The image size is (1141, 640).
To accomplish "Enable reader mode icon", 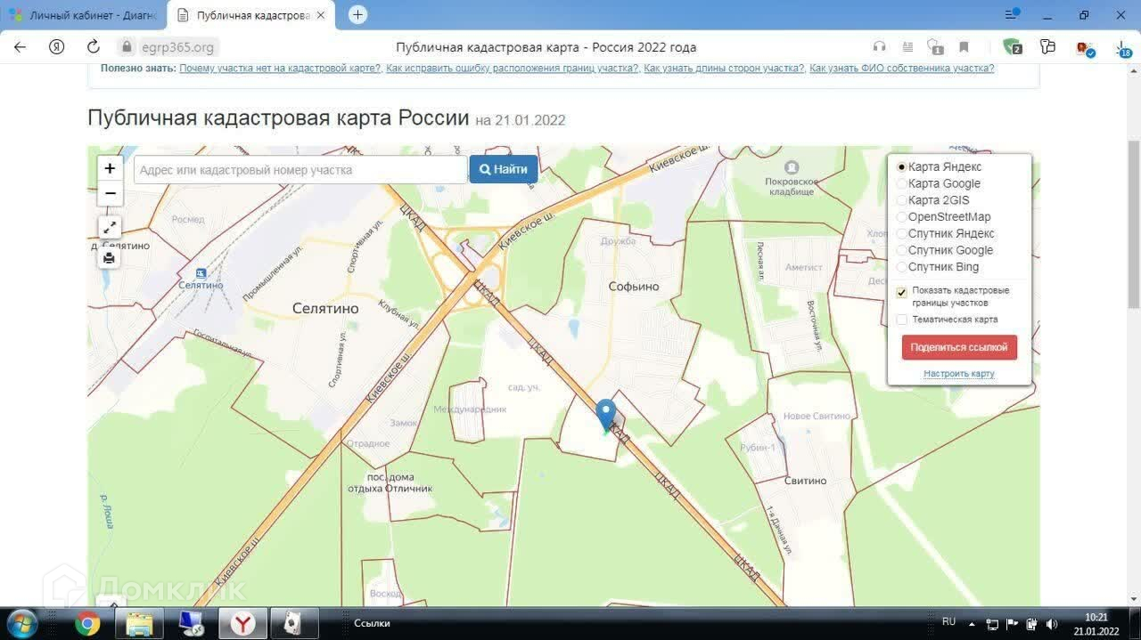I will pyautogui.click(x=907, y=47).
